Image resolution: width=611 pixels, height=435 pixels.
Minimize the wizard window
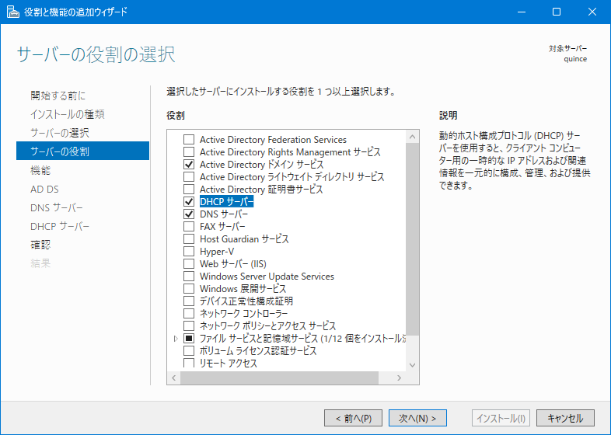[x=522, y=12]
